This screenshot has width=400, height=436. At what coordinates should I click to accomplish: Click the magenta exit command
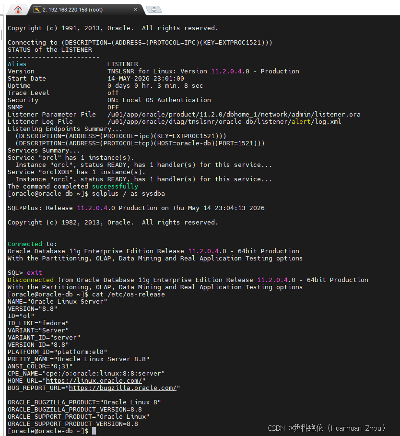(35, 273)
